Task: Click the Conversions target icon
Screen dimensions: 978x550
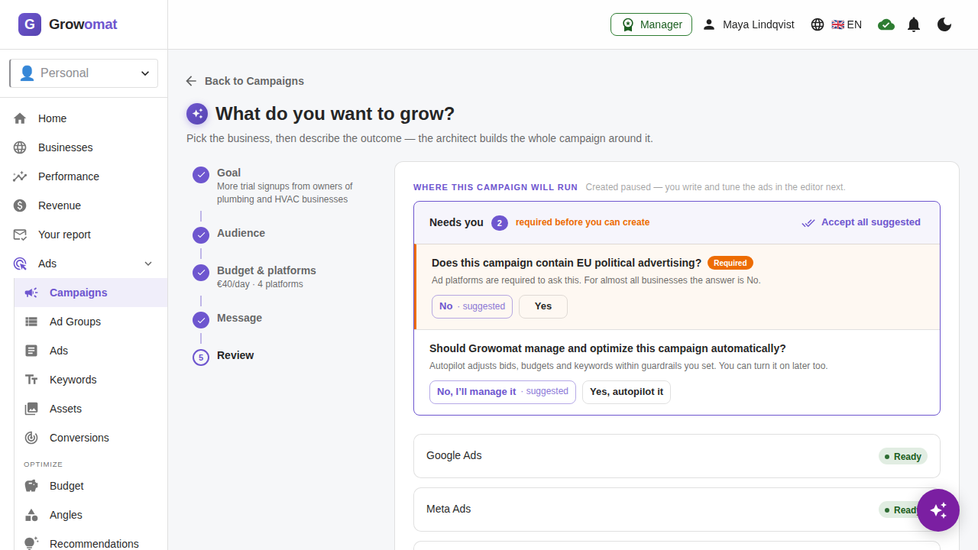Action: point(31,438)
